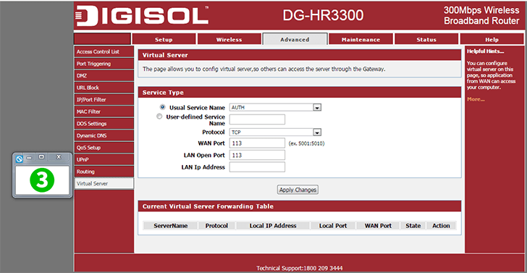This screenshot has height=273, width=527.
Task: Click the Local Port column header
Action: tap(333, 226)
